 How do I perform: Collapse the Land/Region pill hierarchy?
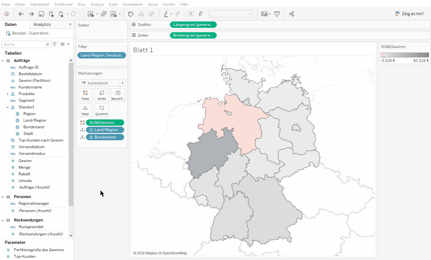(91, 130)
